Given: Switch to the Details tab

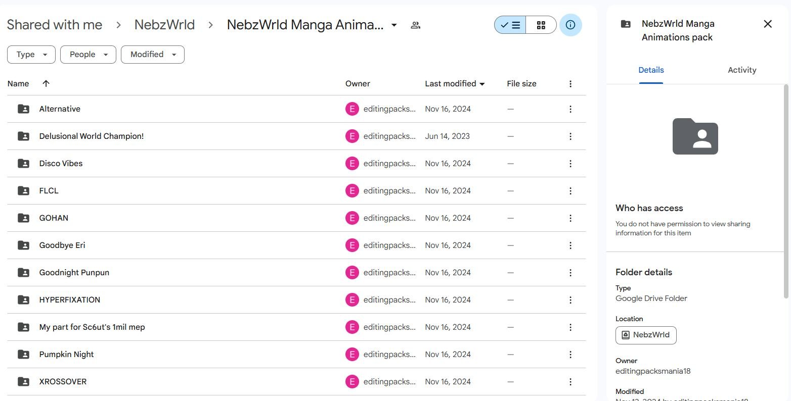Looking at the screenshot, I should 651,70.
